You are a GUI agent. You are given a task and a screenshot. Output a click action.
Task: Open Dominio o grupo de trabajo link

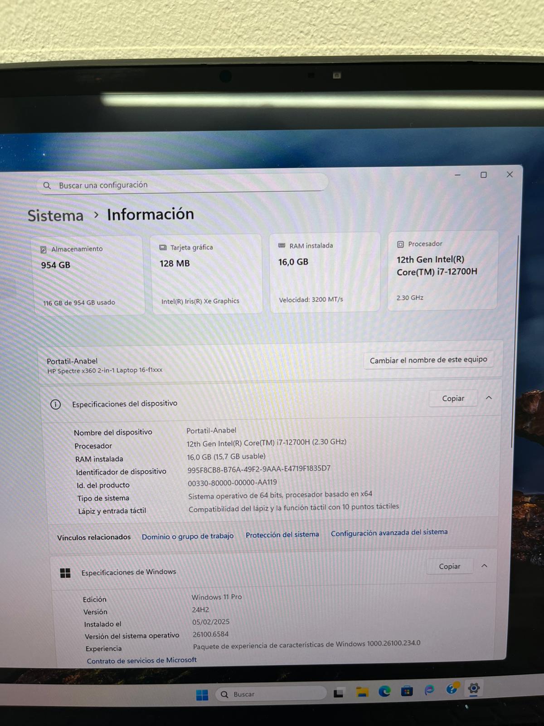188,536
